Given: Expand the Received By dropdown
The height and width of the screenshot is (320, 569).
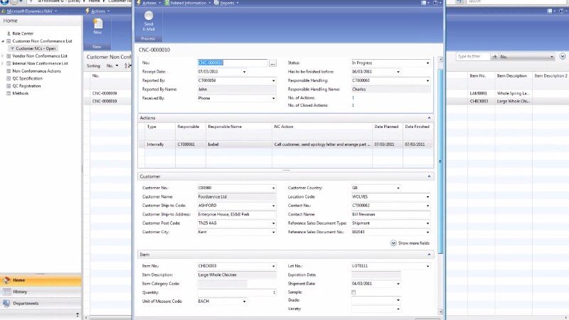Looking at the screenshot, I should tap(272, 98).
